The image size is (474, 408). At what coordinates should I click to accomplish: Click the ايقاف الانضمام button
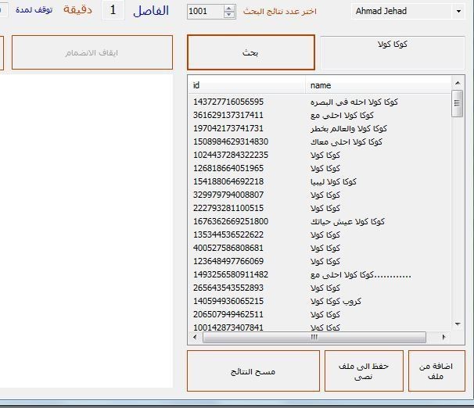[x=92, y=52]
